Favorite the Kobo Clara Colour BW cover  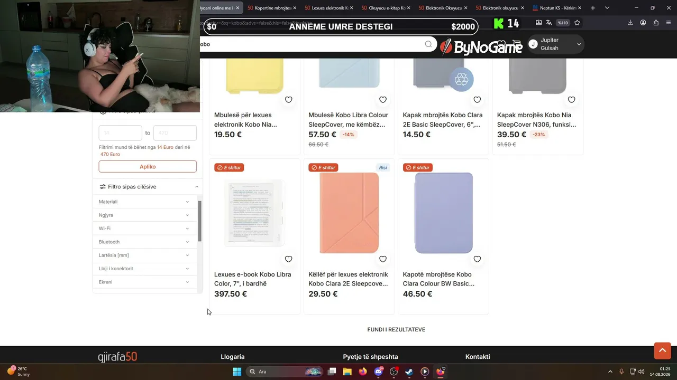pyautogui.click(x=477, y=259)
